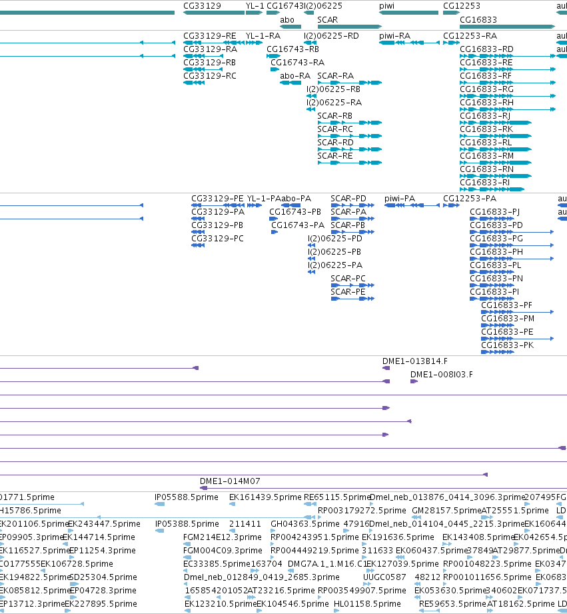567x614 pixels.
Task: Open transcript CG16743-RB
Action: (x=292, y=49)
